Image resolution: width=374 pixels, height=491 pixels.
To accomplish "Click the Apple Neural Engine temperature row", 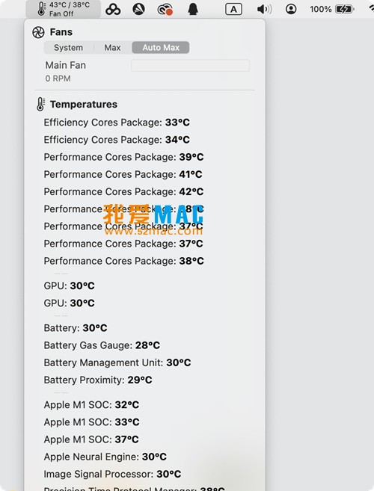I will [x=105, y=457].
